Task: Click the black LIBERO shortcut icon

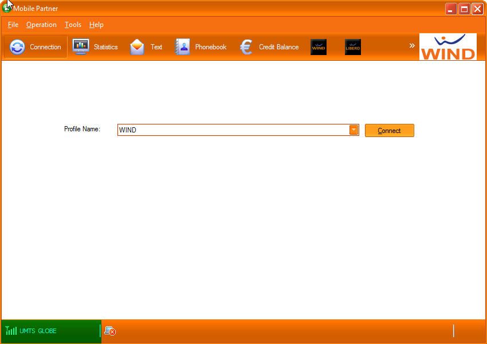Action: point(353,47)
